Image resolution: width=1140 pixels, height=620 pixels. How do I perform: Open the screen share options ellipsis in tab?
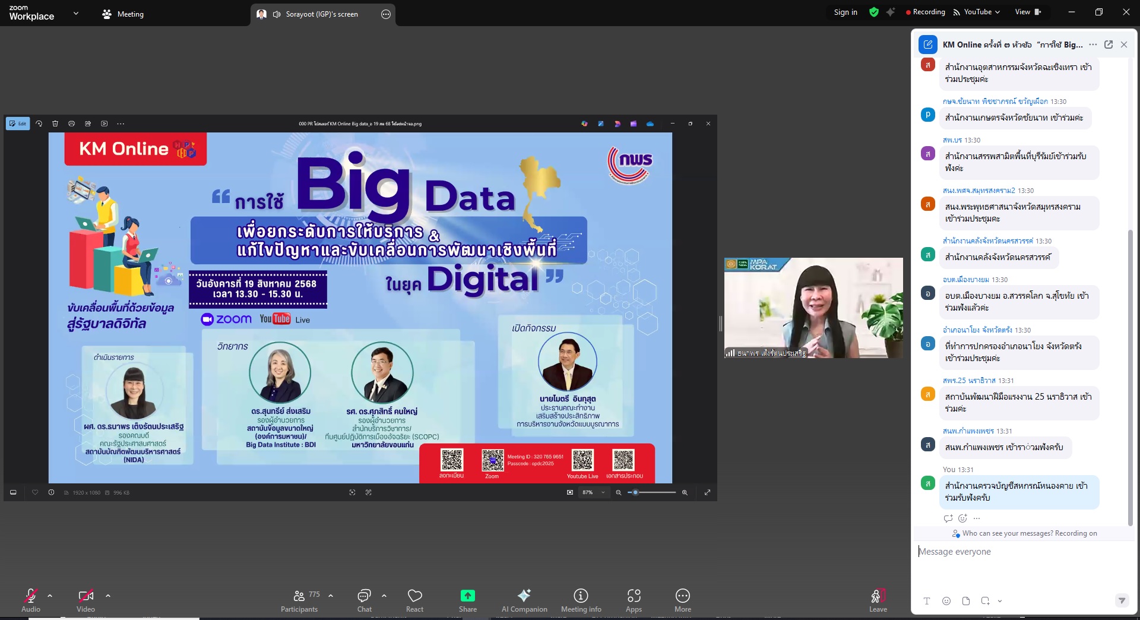click(386, 14)
